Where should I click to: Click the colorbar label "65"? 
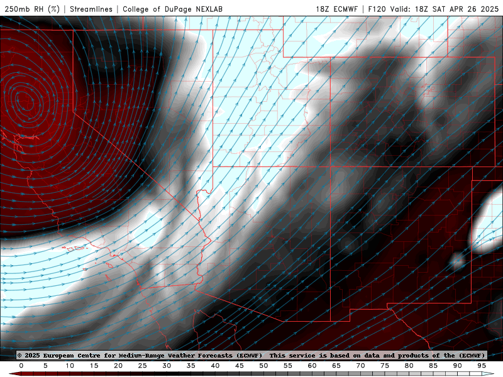336,366
